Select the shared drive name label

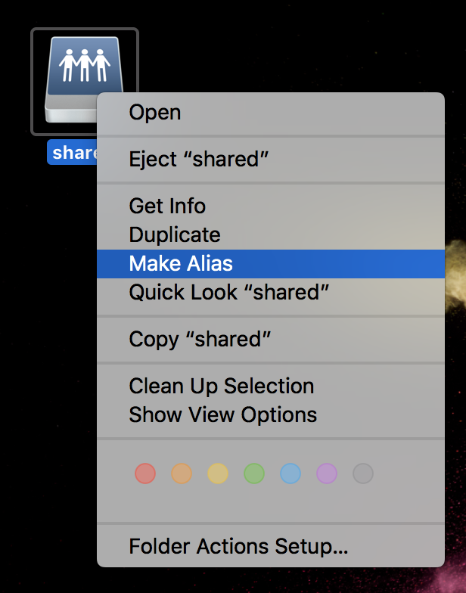73,153
